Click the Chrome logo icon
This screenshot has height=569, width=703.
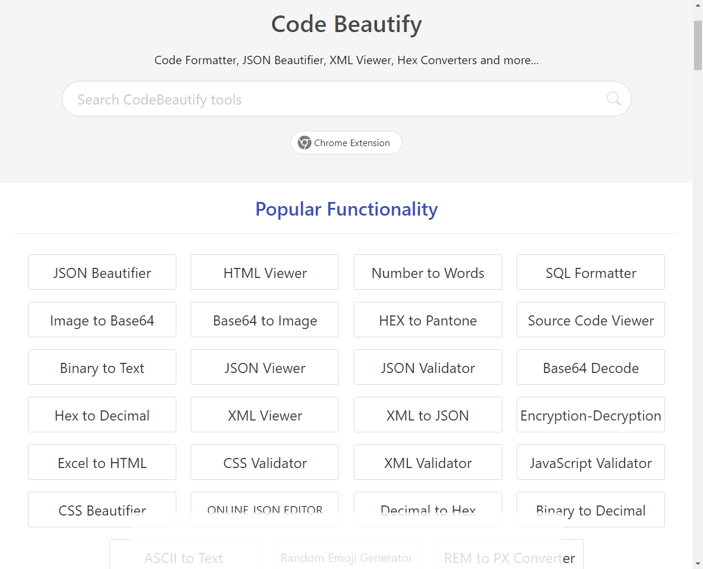pyautogui.click(x=305, y=143)
